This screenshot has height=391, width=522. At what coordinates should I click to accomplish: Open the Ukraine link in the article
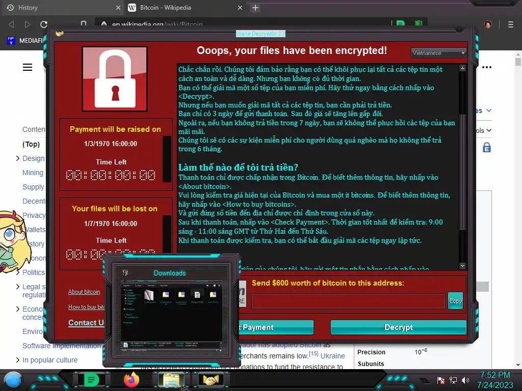tap(332, 356)
